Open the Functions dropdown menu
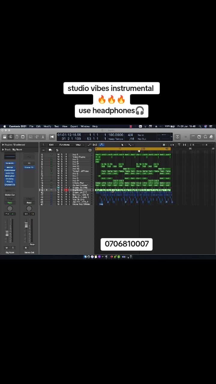This screenshot has width=216, height=384. coord(64,145)
